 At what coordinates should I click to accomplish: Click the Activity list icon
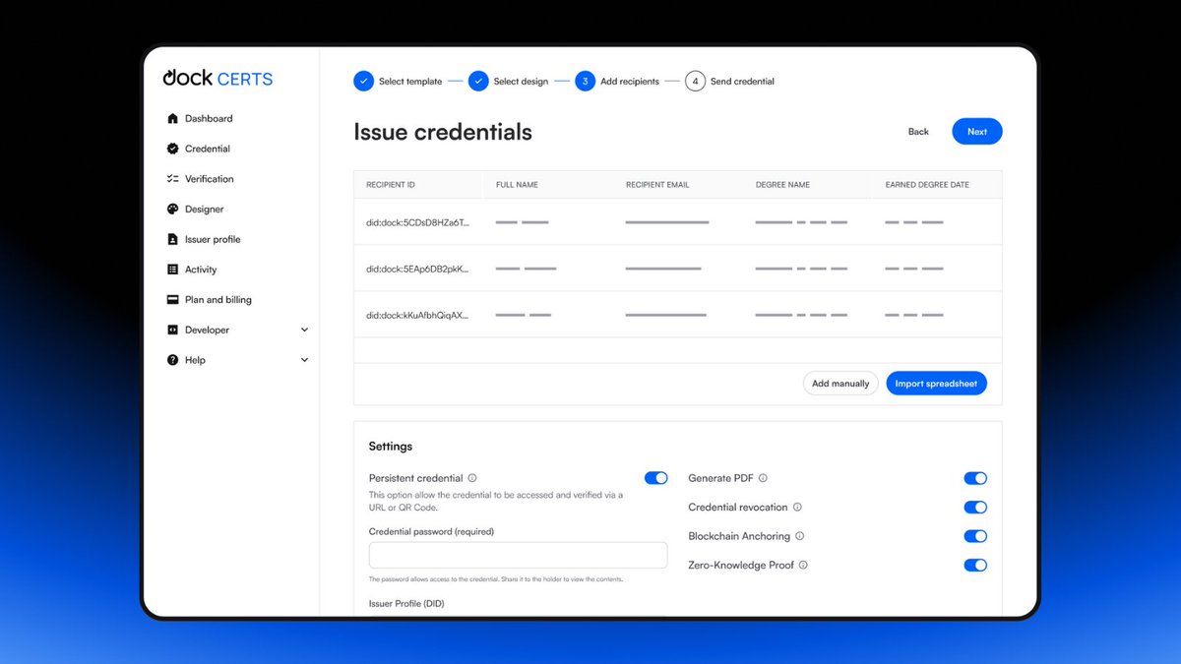click(173, 270)
